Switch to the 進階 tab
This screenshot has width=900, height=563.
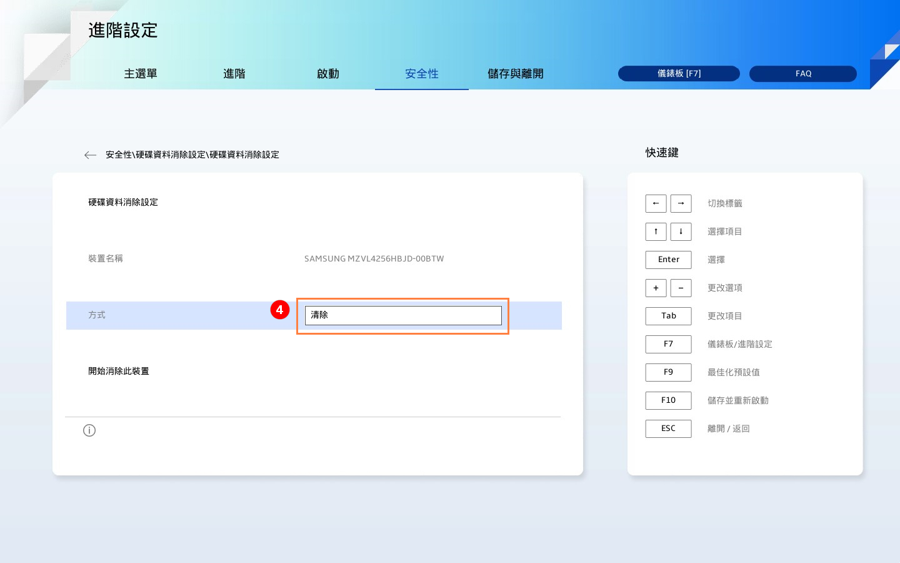[x=234, y=74]
